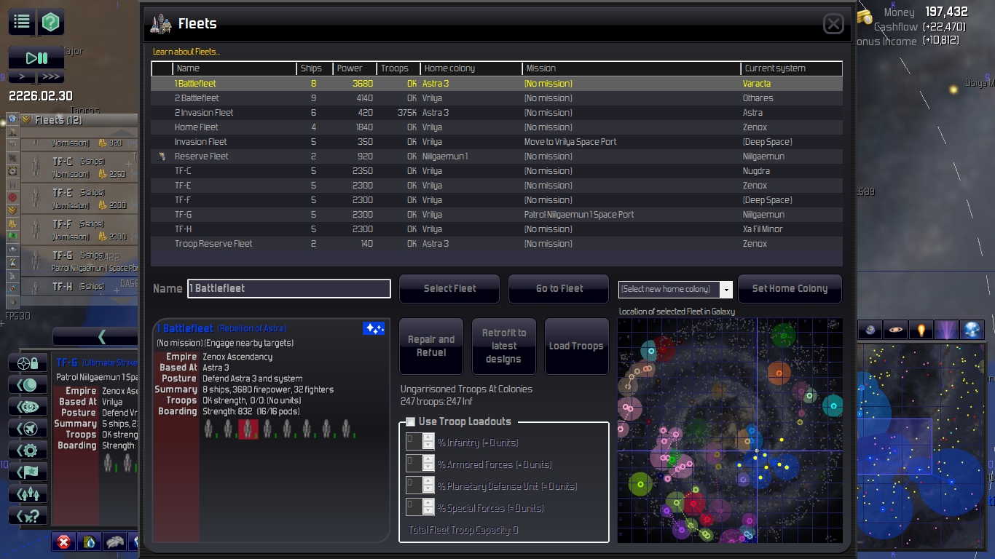
Task: Click the refuel barrel droplet icon
Action: [89, 542]
